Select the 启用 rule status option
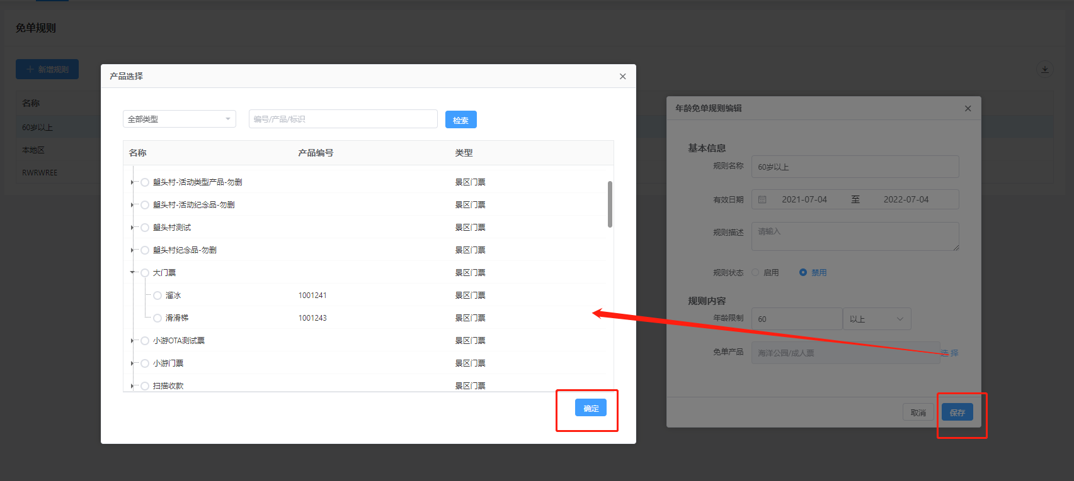The image size is (1074, 481). tap(755, 273)
